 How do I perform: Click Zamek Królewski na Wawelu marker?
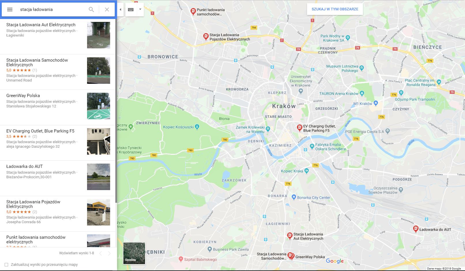(268, 129)
